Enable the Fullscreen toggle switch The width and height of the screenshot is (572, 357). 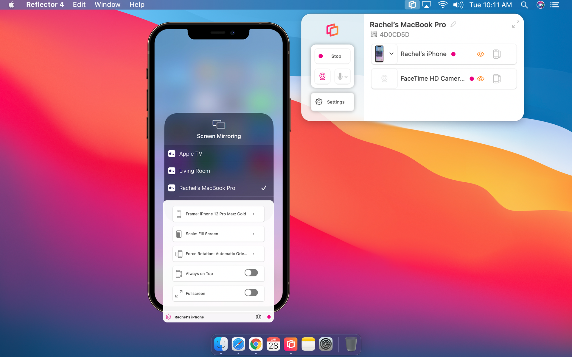[x=251, y=293]
